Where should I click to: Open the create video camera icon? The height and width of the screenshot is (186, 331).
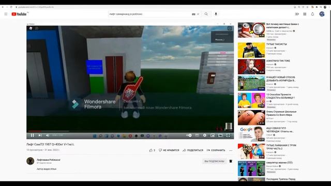click(x=297, y=14)
